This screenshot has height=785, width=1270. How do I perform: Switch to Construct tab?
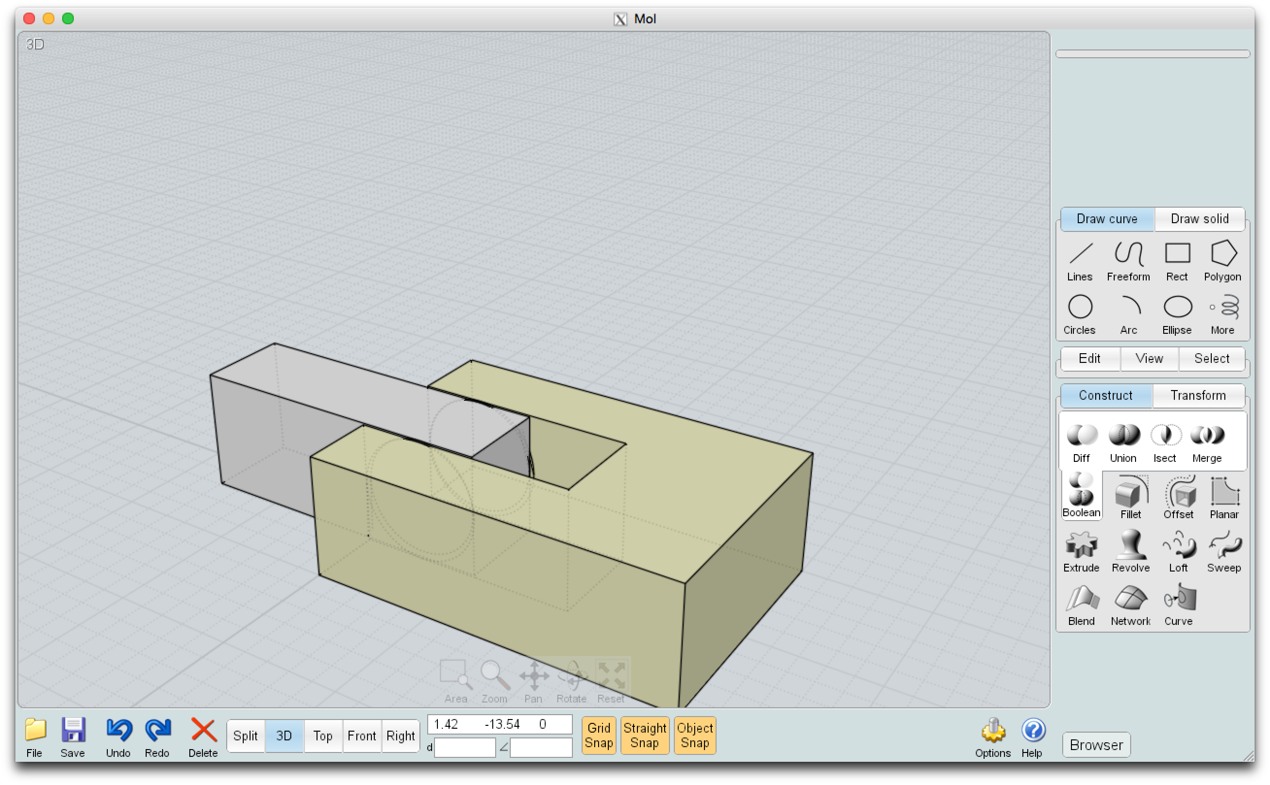coord(1105,395)
